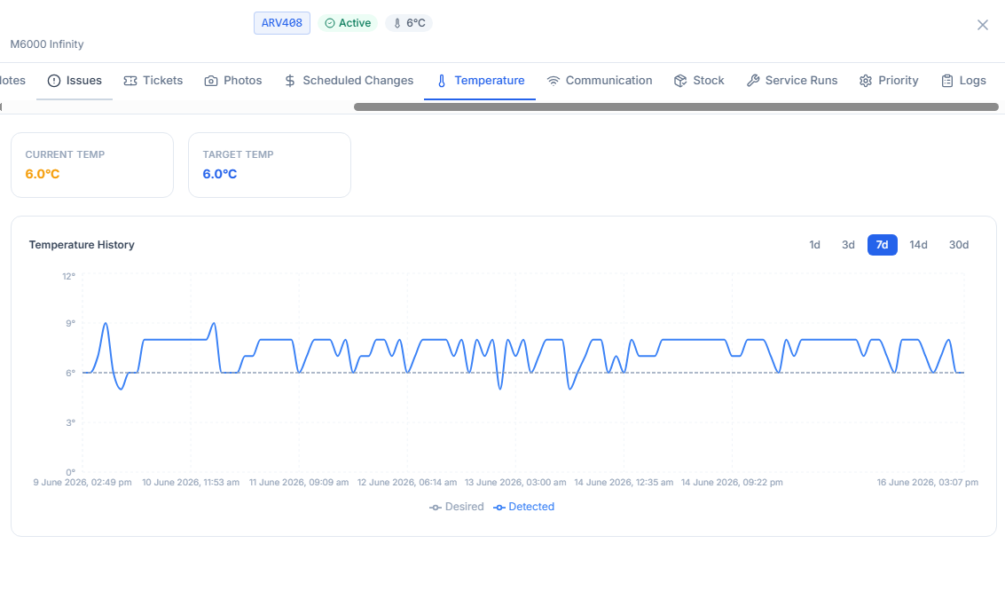Viewport: 1005px width, 591px height.
Task: Set chart range to 3d
Action: pos(848,245)
